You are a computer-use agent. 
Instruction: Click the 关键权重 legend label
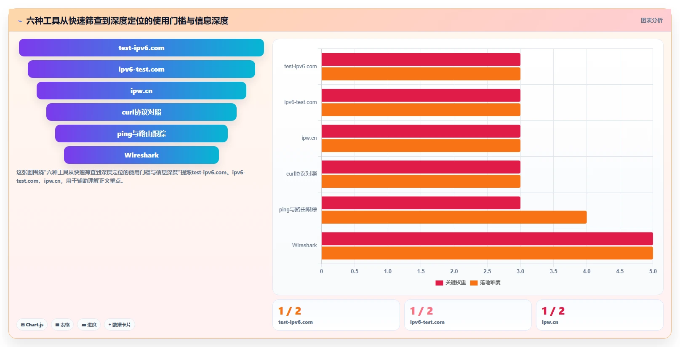click(x=456, y=283)
